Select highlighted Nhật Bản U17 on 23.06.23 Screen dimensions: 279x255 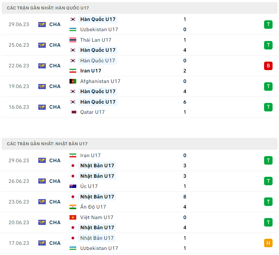coord(97,197)
